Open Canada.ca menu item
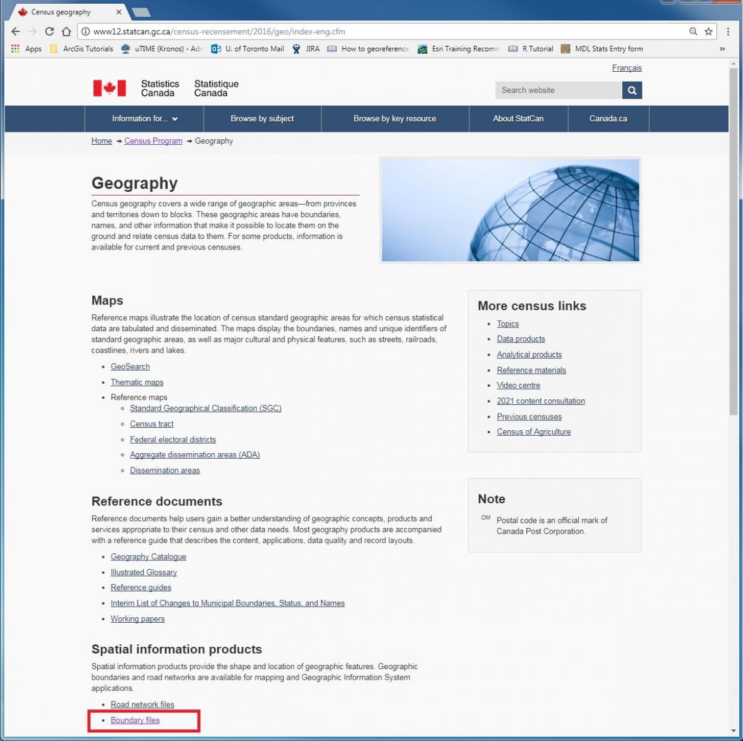Viewport: 743px width, 741px height. (x=608, y=119)
